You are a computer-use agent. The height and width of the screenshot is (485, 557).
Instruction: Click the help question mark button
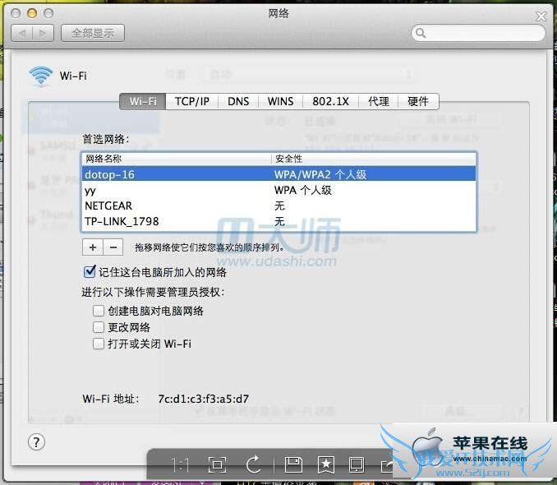click(36, 443)
